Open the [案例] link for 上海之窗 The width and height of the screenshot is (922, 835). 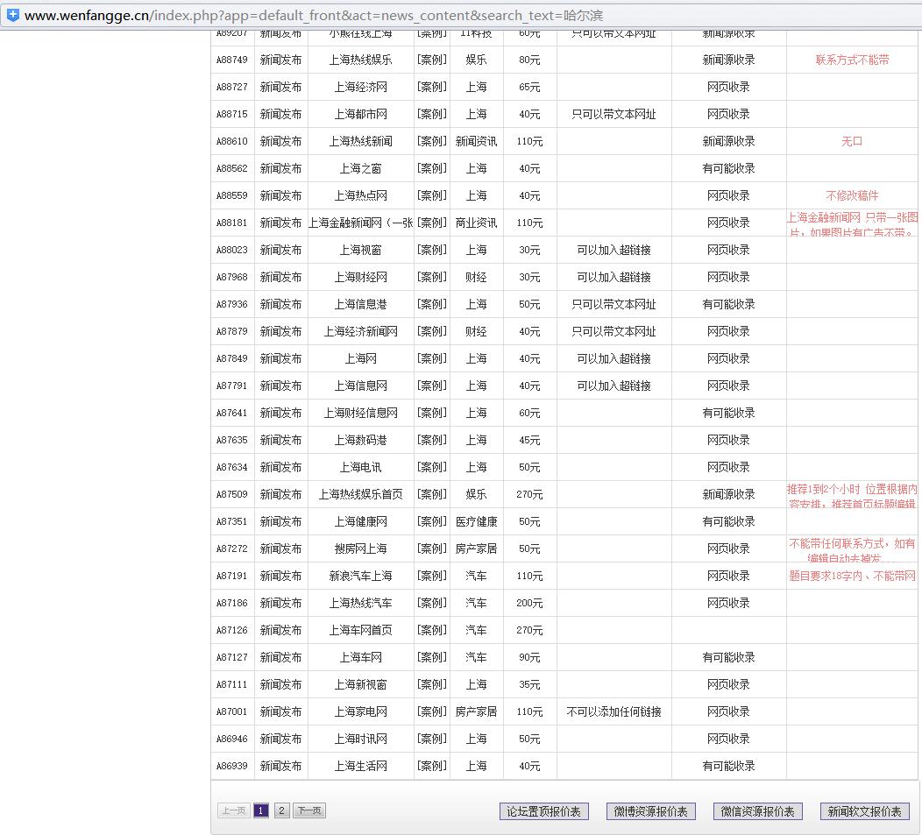tap(431, 169)
